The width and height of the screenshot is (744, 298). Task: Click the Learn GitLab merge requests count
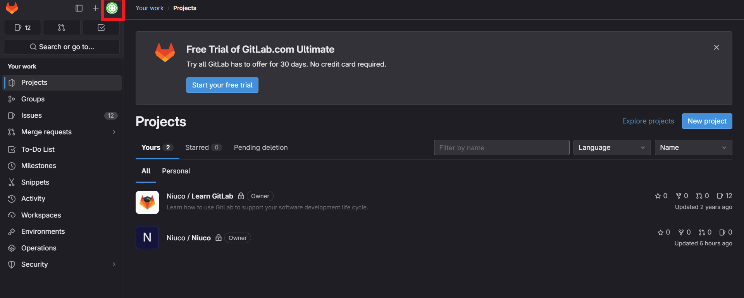pos(703,196)
